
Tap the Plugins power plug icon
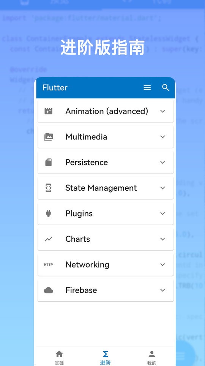pyautogui.click(x=48, y=213)
